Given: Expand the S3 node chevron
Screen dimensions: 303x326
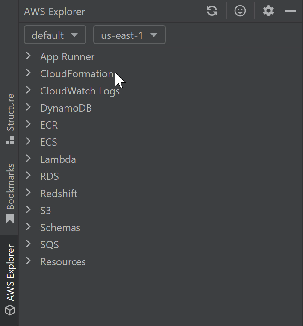Looking at the screenshot, I should 29,210.
